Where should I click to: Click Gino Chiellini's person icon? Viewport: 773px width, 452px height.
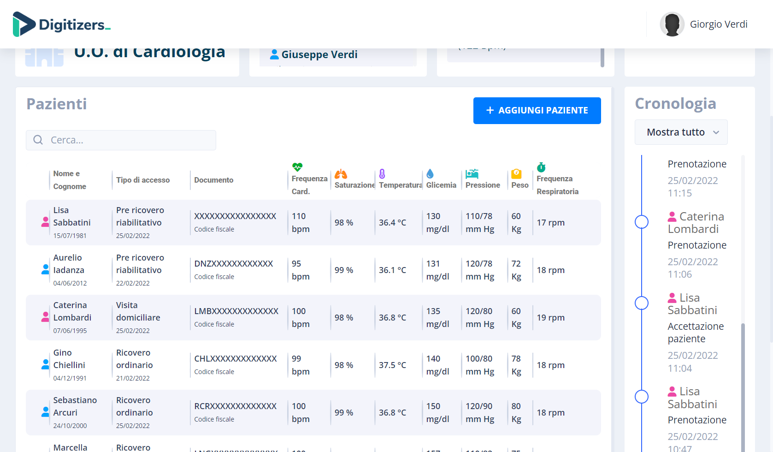pos(45,365)
